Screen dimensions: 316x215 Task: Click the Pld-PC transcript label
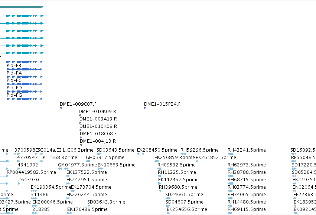[14, 80]
